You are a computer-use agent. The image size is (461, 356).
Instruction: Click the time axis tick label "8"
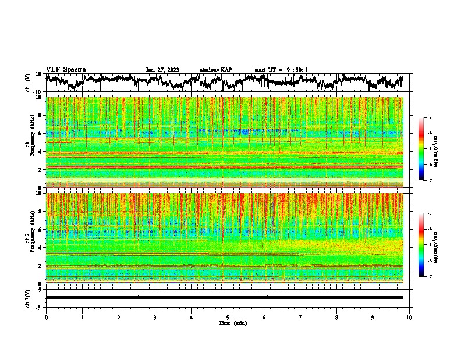pyautogui.click(x=336, y=318)
